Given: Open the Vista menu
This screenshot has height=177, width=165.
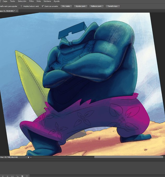Looking at the screenshot, I should (x=39, y=1).
